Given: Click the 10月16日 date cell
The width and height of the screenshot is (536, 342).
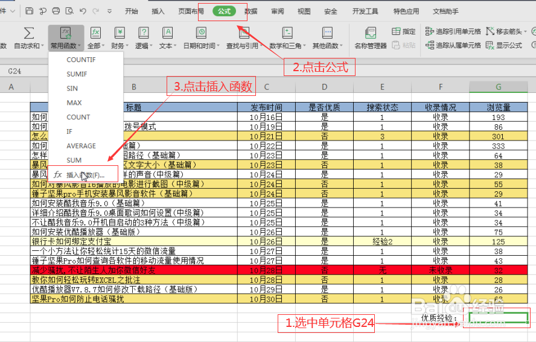Looking at the screenshot, I should [266, 117].
